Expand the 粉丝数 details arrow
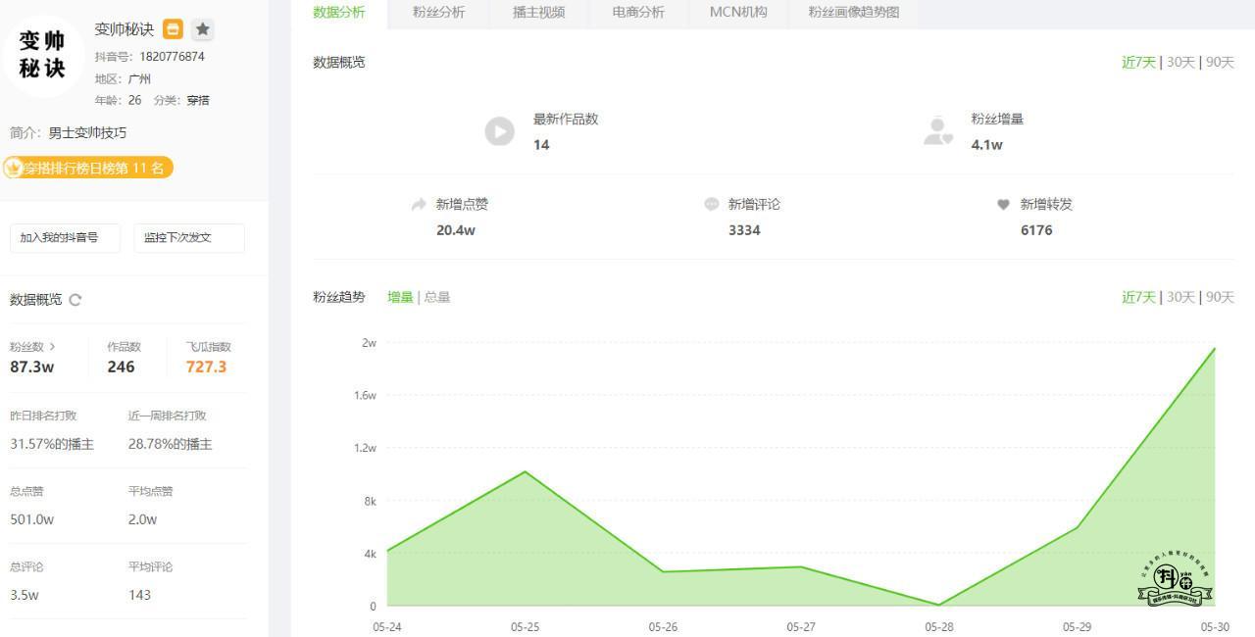This screenshot has height=637, width=1255. coord(52,347)
